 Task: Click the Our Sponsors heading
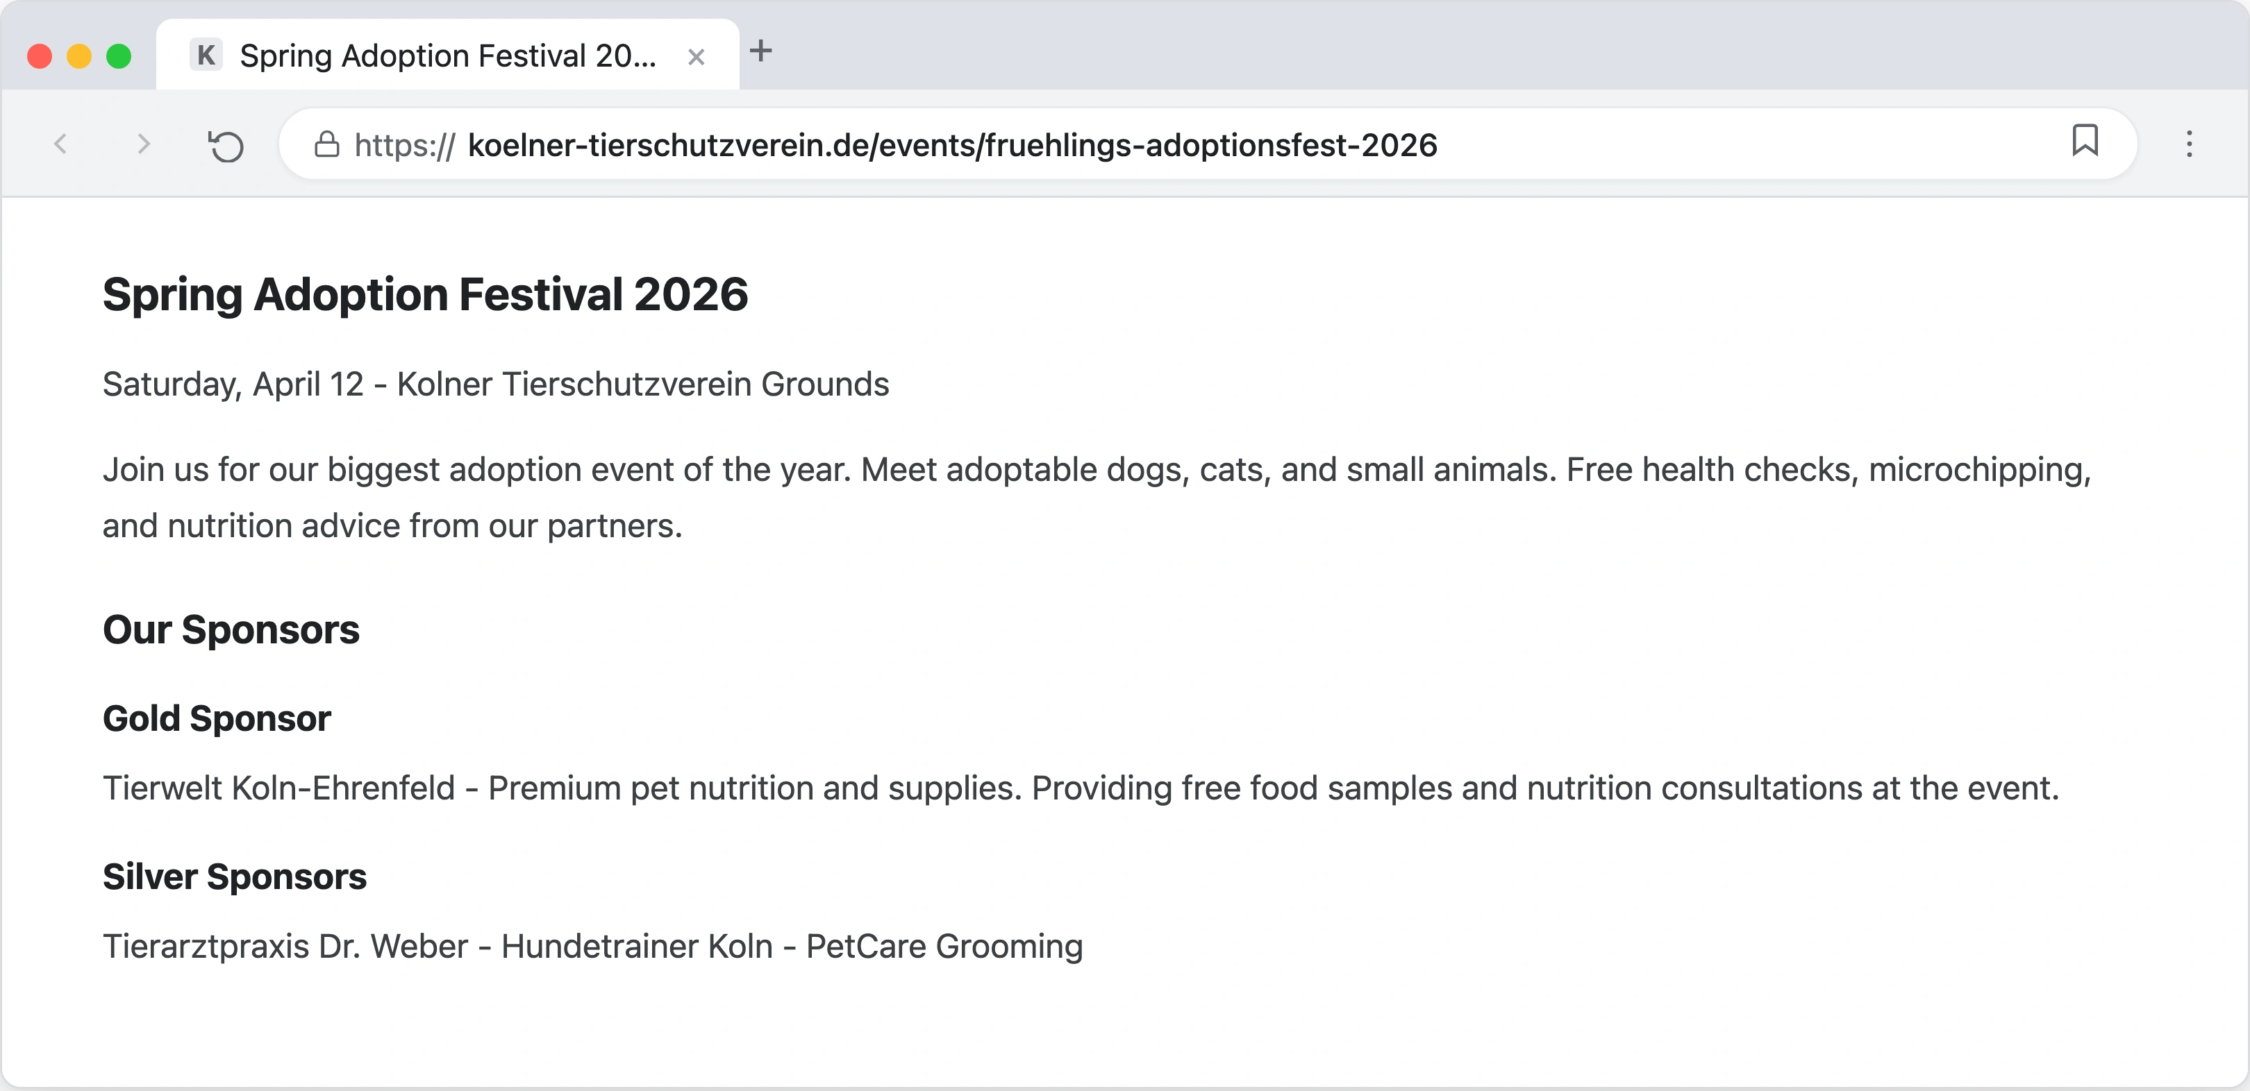pos(231,629)
